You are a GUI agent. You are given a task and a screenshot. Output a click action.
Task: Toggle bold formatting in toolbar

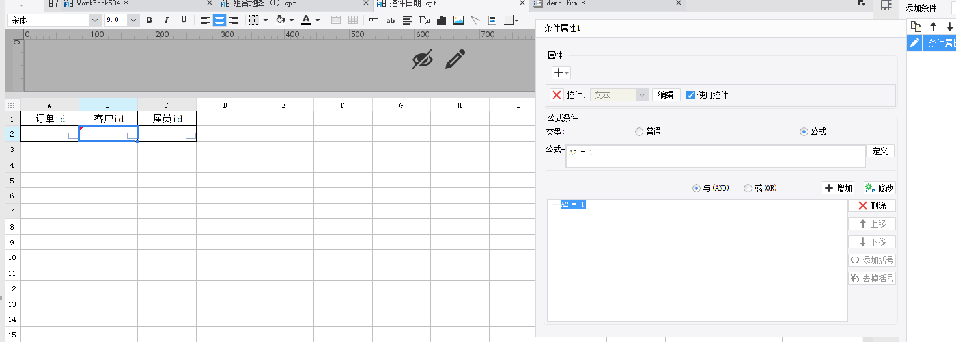[149, 20]
